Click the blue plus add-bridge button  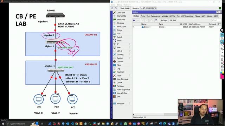click(134, 20)
